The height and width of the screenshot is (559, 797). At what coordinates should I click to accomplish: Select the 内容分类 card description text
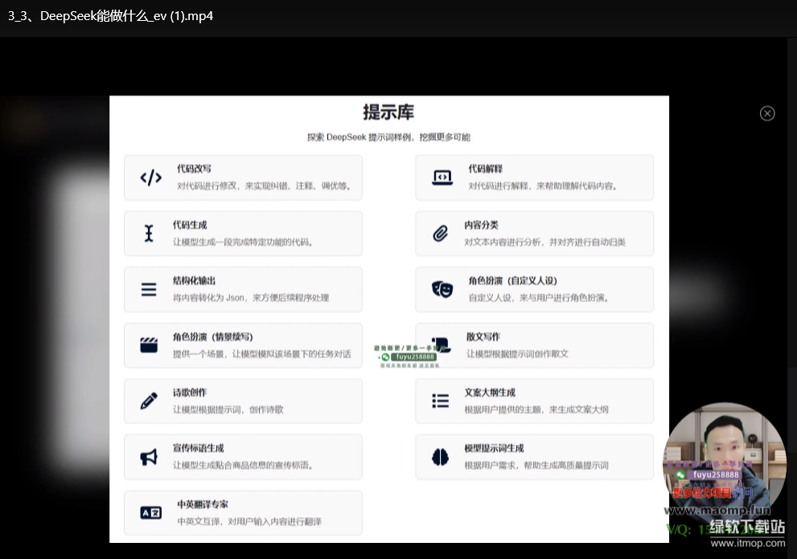544,242
